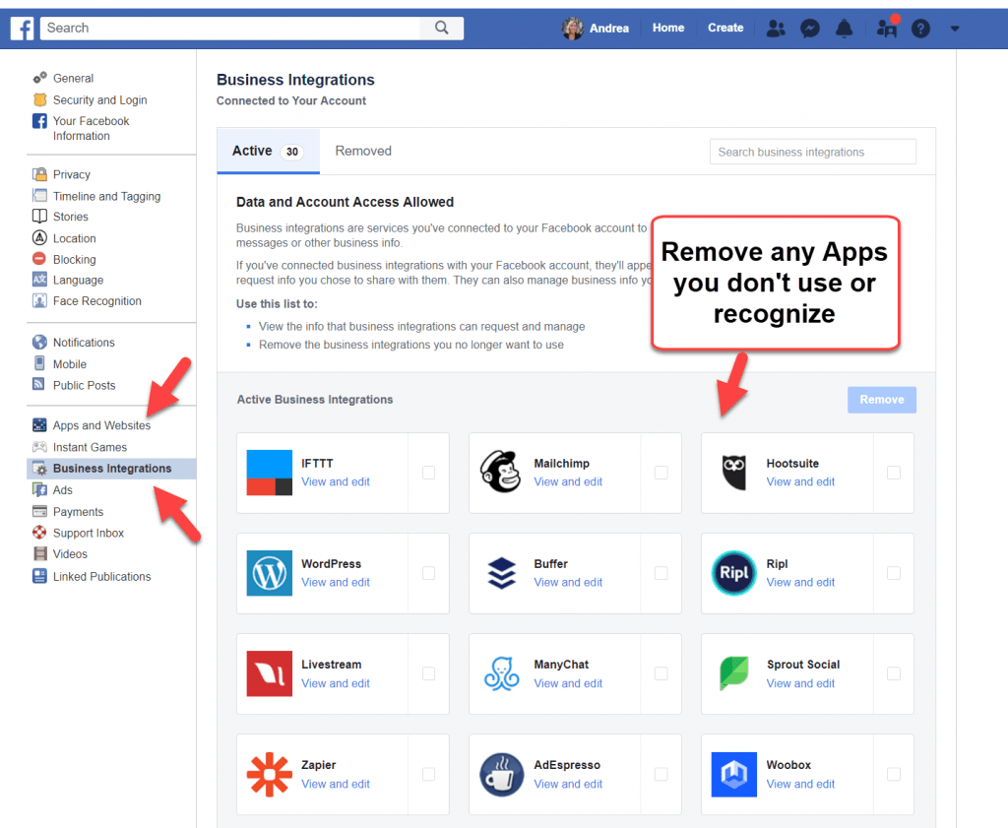1008x828 pixels.
Task: Click Andrea's profile picture
Action: click(x=572, y=28)
